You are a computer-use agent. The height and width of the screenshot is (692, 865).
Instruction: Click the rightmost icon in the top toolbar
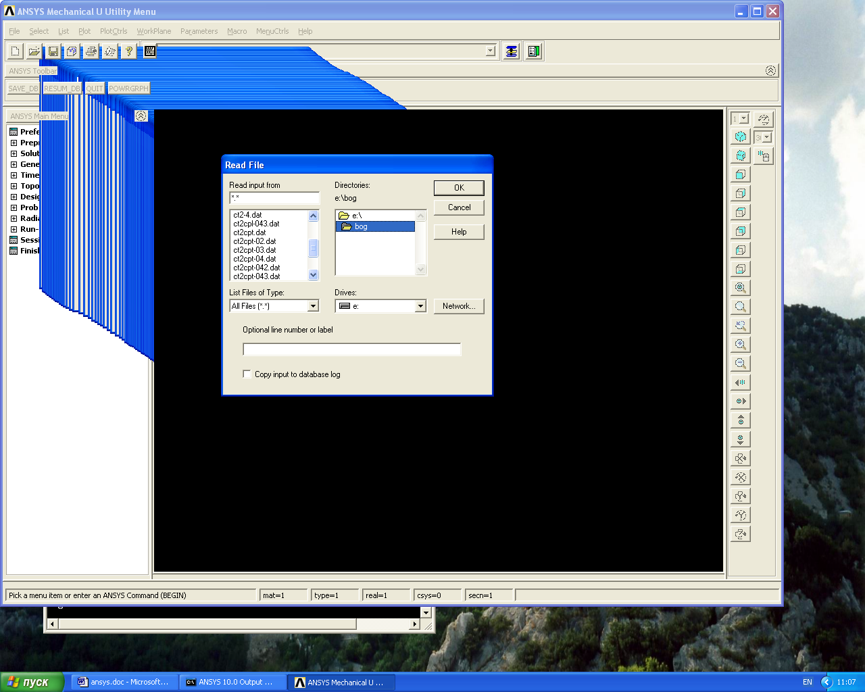[534, 51]
